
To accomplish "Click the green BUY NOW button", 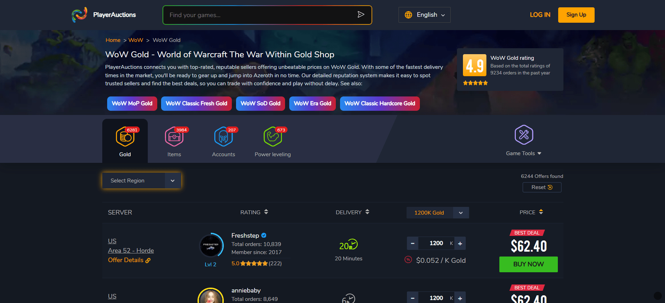I will (528, 264).
